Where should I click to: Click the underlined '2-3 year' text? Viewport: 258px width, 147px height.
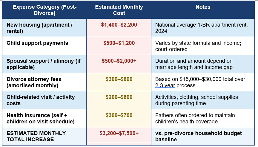pyautogui.click(x=165, y=85)
